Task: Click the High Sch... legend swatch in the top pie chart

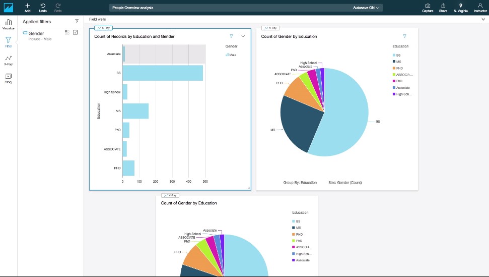Action: pos(394,94)
